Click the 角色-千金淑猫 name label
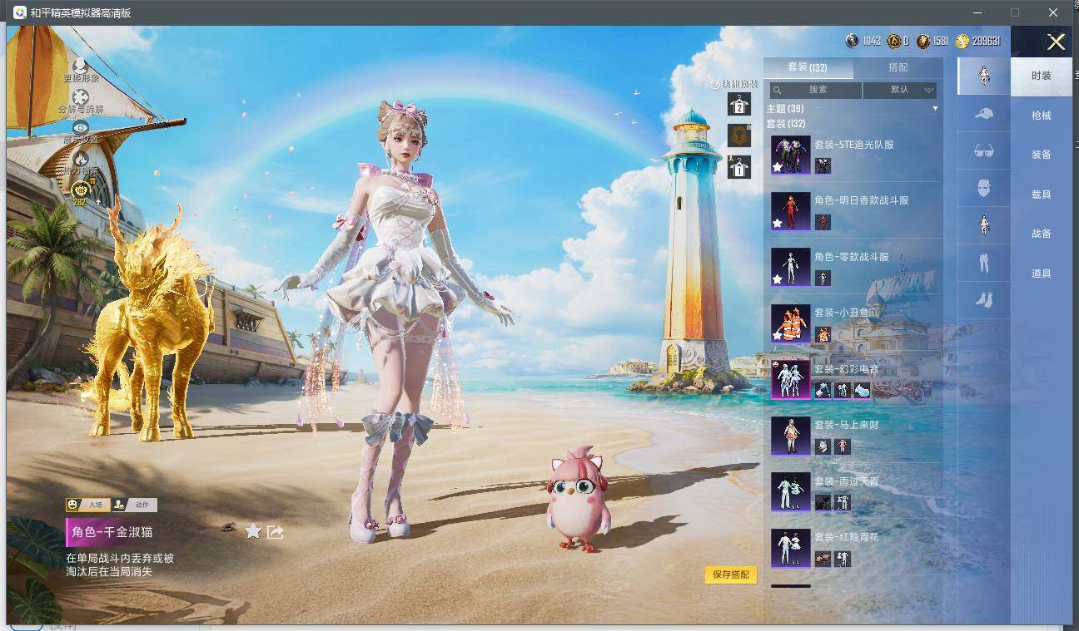 click(112, 532)
